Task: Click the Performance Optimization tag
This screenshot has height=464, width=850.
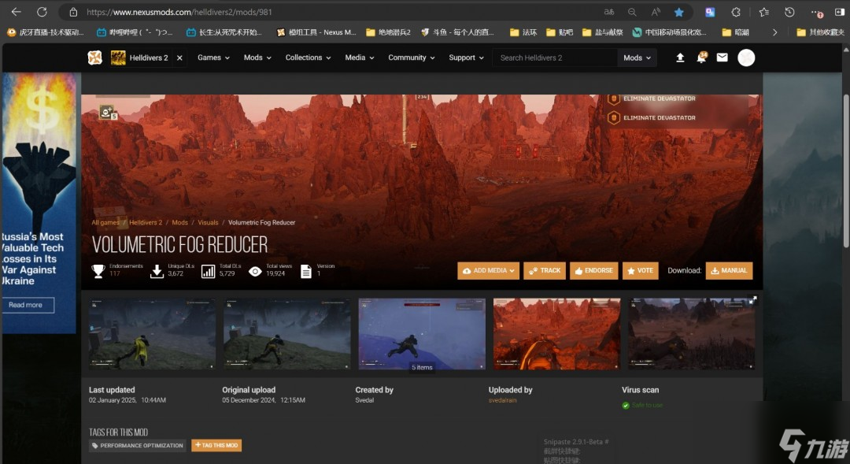Action: [138, 446]
